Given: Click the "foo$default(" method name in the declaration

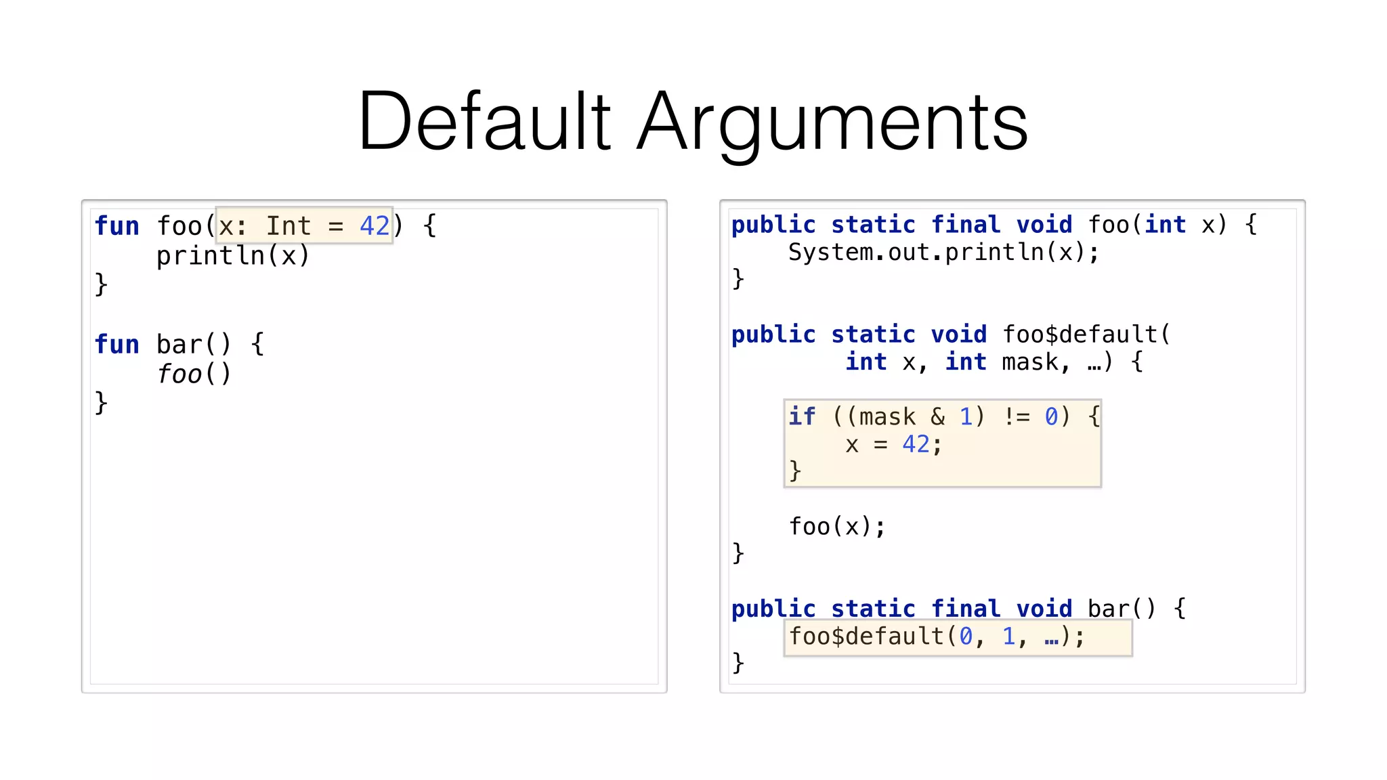Looking at the screenshot, I should pos(1086,334).
